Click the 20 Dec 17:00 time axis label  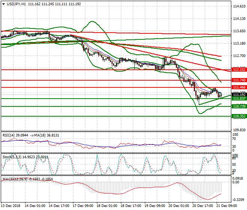tap(202, 206)
